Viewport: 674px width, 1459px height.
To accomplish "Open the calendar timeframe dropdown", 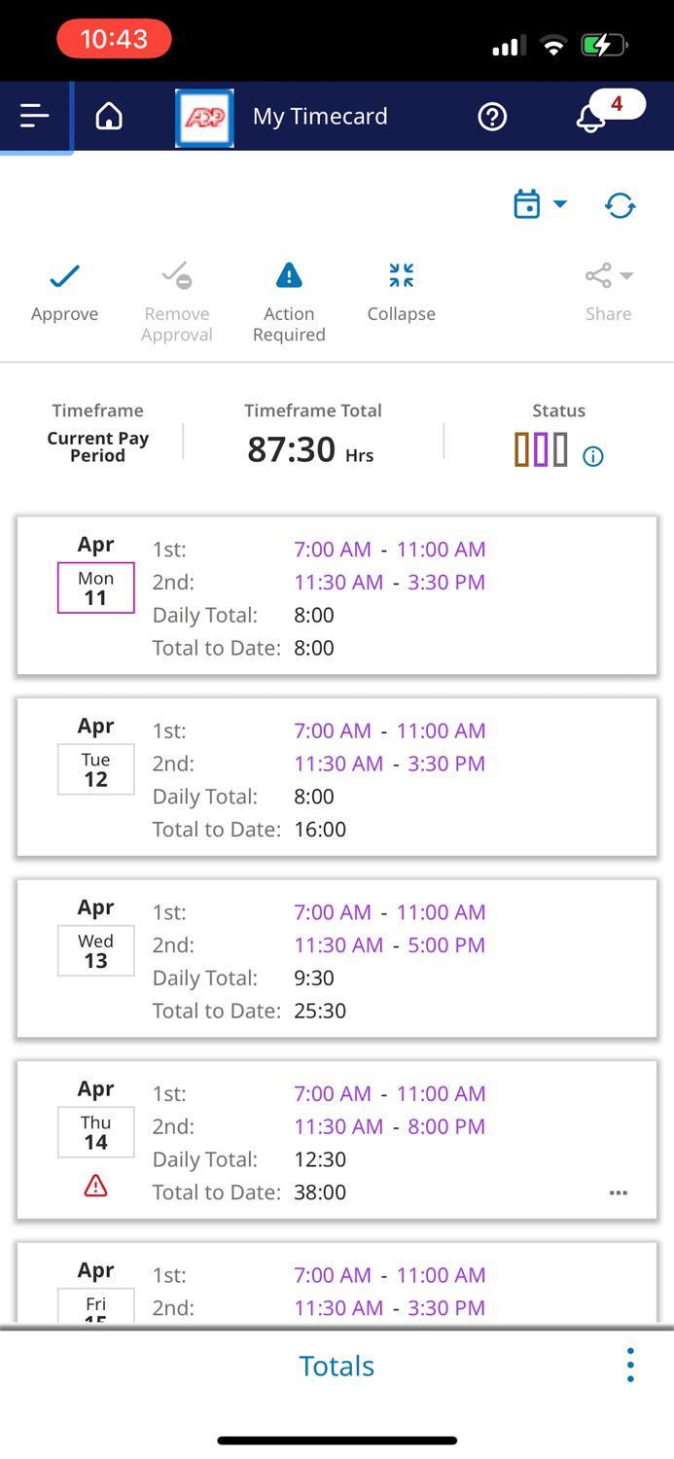I will (x=539, y=204).
